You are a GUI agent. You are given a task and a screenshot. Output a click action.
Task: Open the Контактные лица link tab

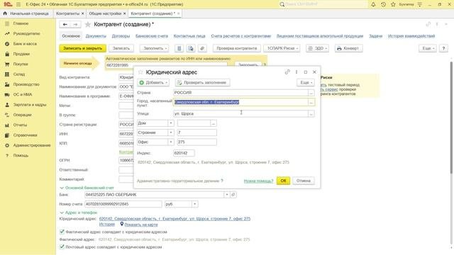coord(189,36)
